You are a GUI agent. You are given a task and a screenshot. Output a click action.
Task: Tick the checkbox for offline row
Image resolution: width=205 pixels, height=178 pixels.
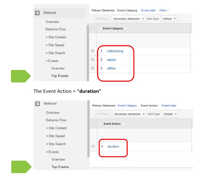pos(92,68)
